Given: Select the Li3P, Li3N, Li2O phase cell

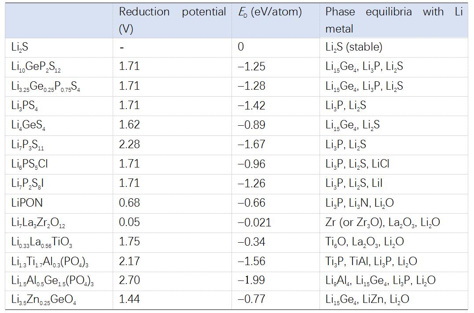Looking at the screenshot, I should pyautogui.click(x=360, y=203).
